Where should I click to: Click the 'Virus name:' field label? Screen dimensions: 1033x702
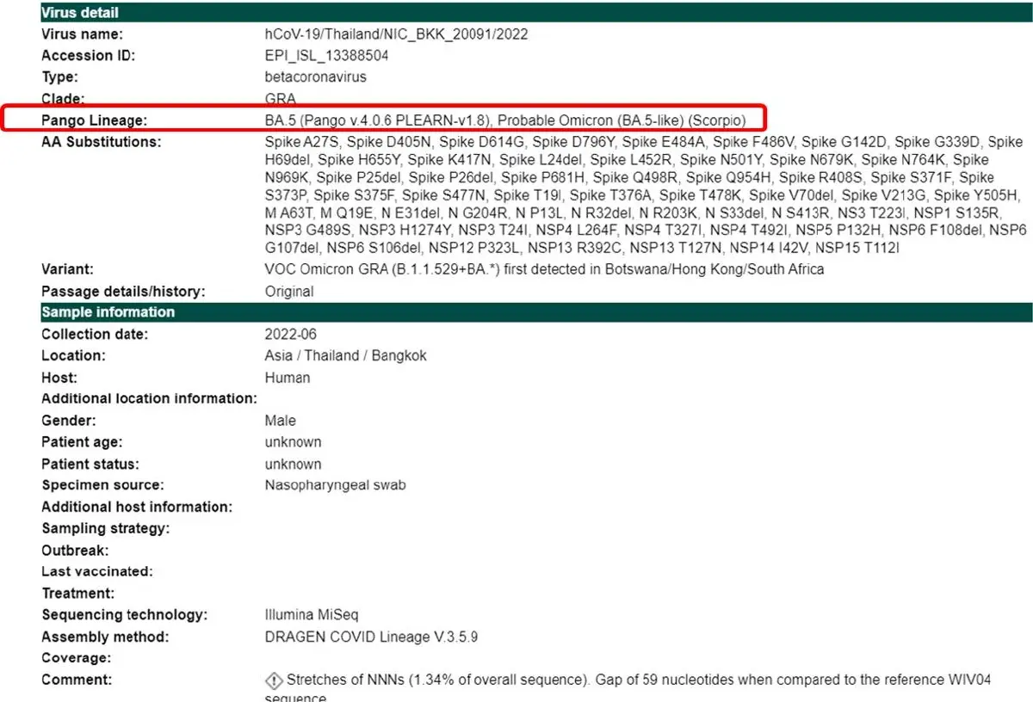pos(83,34)
